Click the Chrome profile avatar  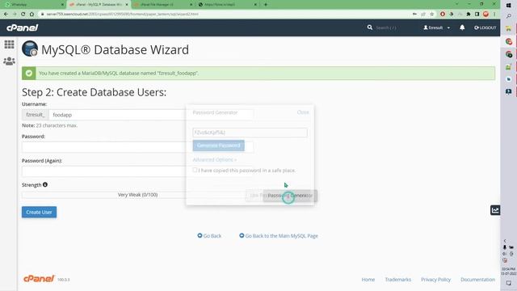485,15
